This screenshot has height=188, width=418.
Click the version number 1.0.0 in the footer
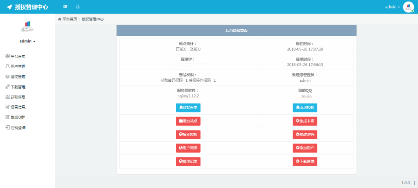pyautogui.click(x=405, y=183)
